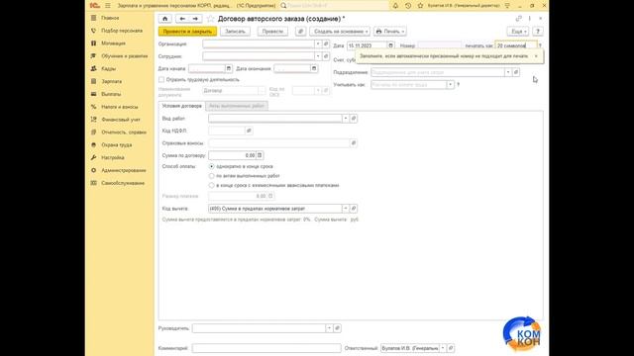Open the Охрана труда section
Viewport: 634px width, 356px height.
(x=117, y=145)
